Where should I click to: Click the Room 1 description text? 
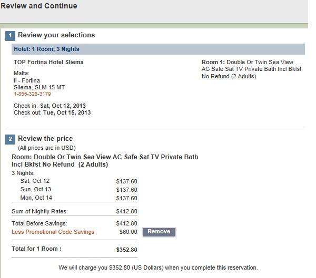click(x=252, y=69)
